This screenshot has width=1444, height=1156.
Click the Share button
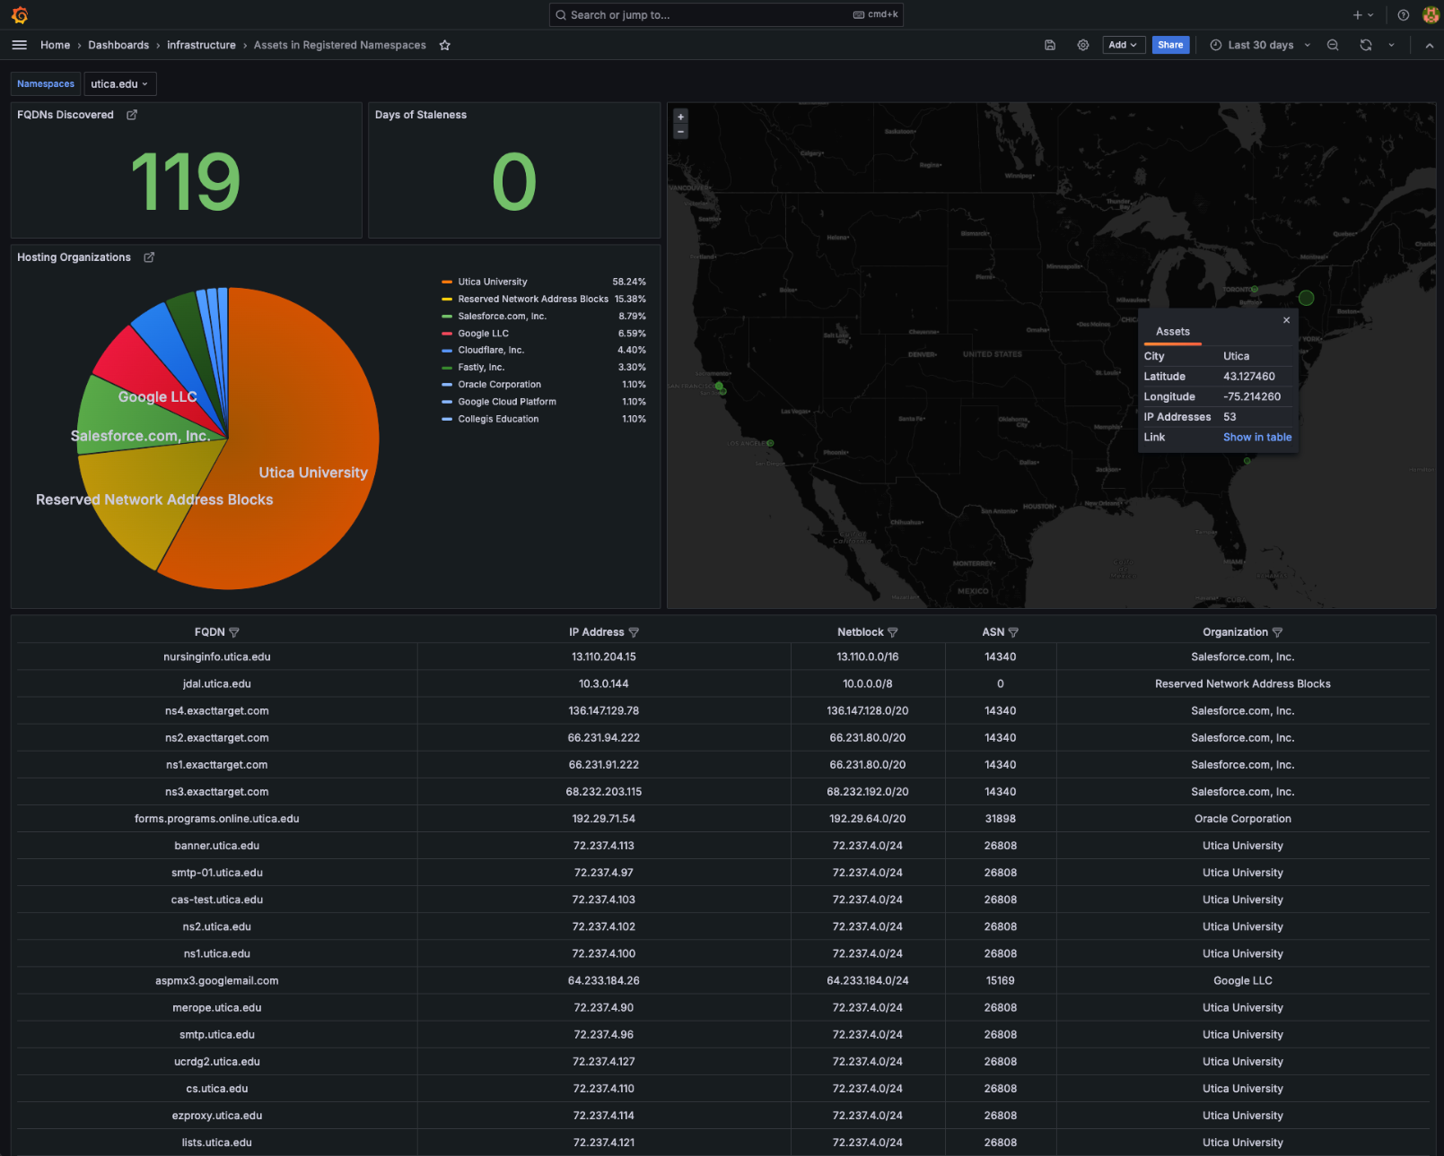click(1170, 45)
